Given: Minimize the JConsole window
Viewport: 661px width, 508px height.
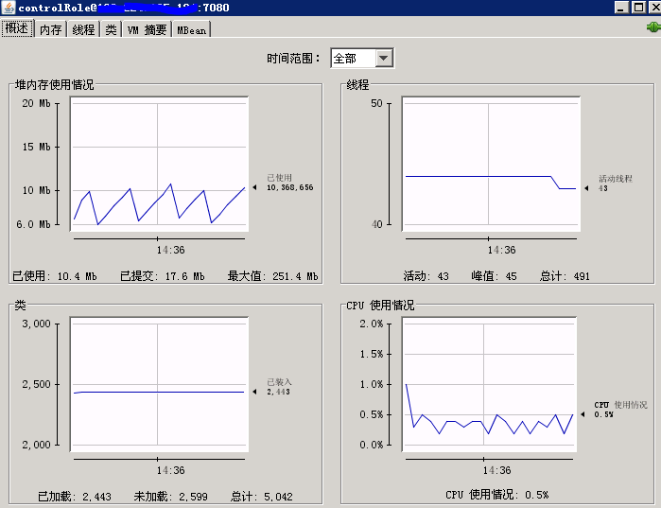Looking at the screenshot, I should (622, 8).
